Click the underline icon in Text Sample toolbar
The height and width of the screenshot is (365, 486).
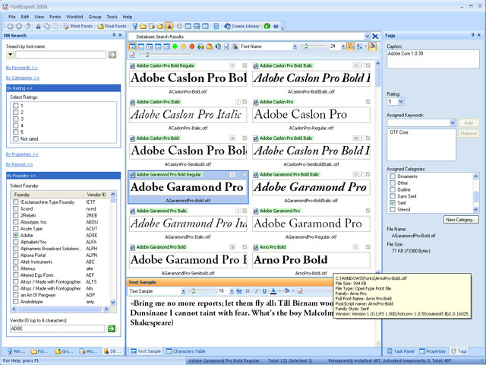[264, 291]
